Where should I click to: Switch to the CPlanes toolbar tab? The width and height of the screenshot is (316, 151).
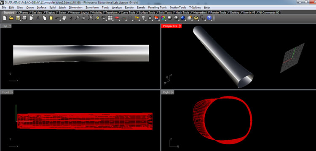click(23, 13)
